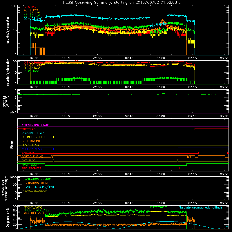The height and width of the screenshot is (232, 232).
Task: Click the C tick on GOES panel
Action: coord(16,90)
